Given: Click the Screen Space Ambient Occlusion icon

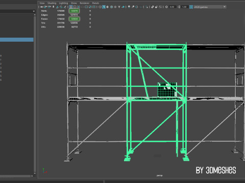Looking at the screenshot, I should click(129, 7).
